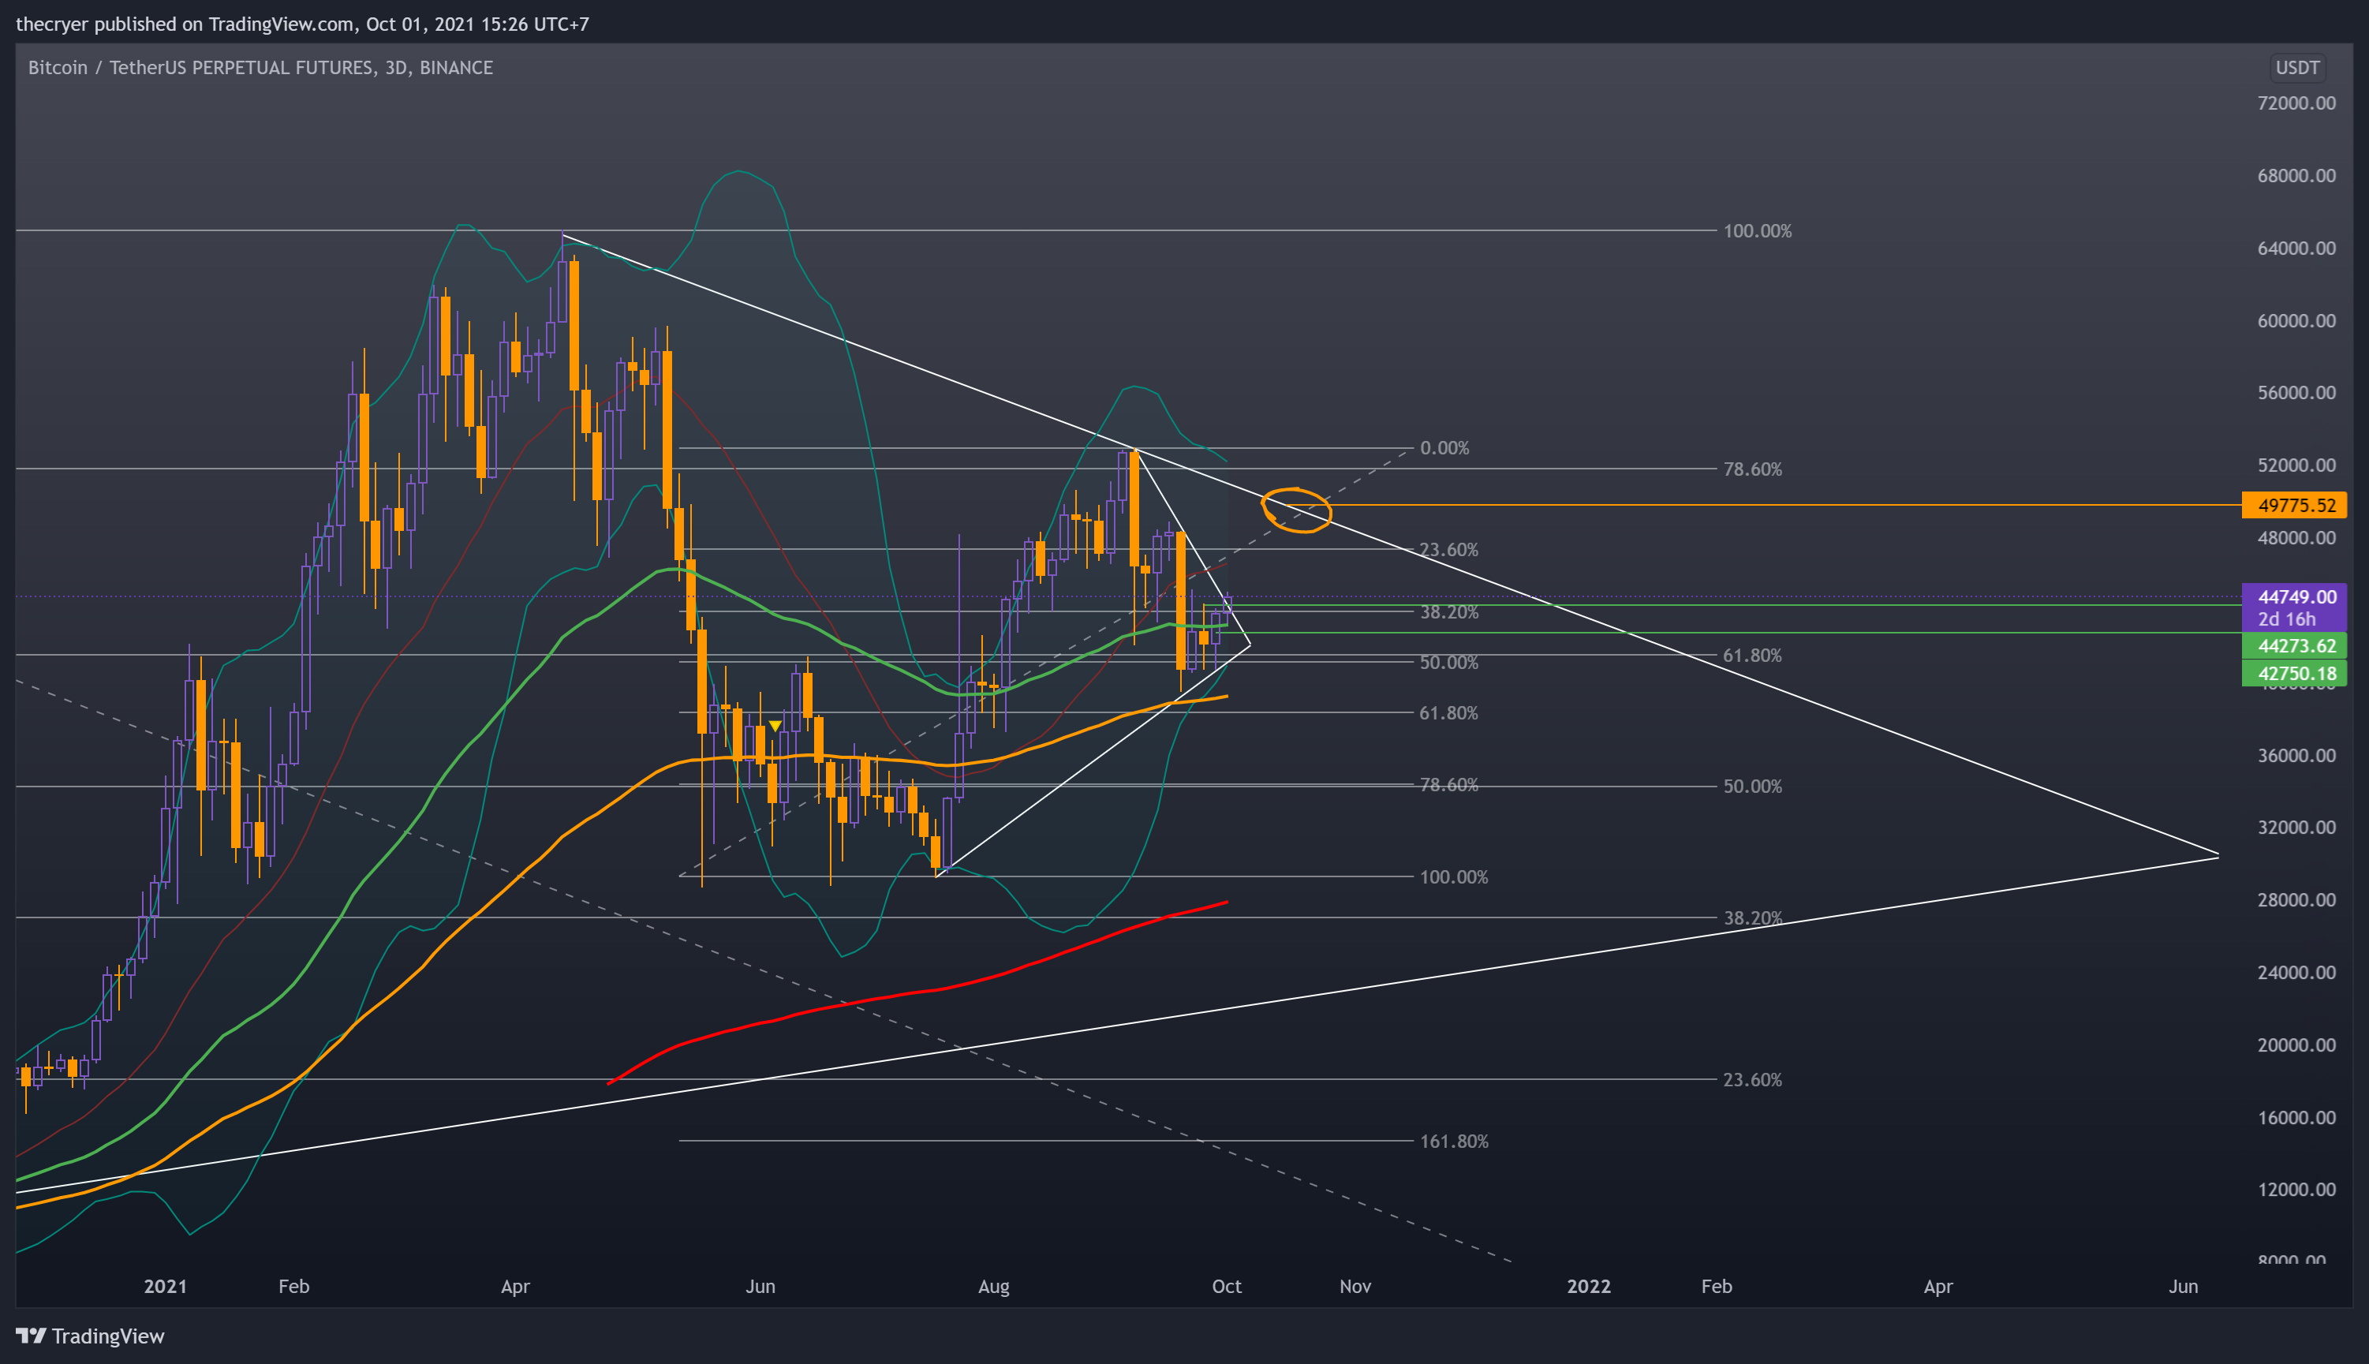Select the red moving average line
Image resolution: width=2369 pixels, height=1364 pixels.
click(918, 992)
